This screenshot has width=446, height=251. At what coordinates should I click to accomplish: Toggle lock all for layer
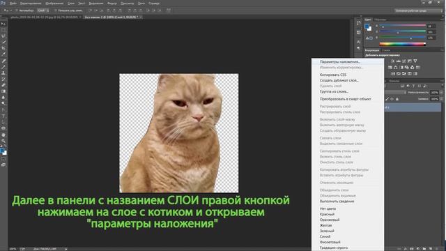(x=397, y=99)
